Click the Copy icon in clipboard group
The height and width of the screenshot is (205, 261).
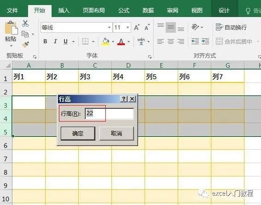[x=25, y=34]
